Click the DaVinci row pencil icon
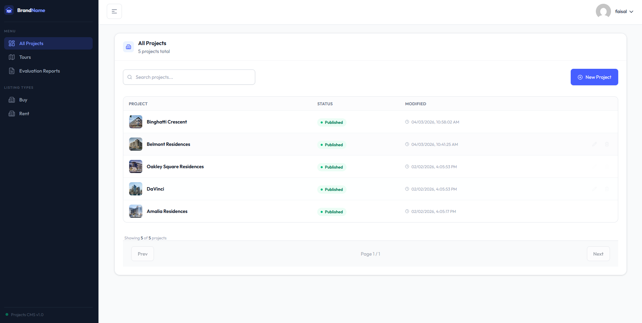642x323 pixels. click(594, 189)
